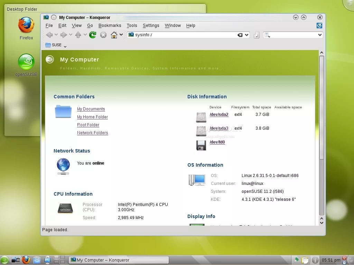The height and width of the screenshot is (265, 354).
Task: Click the gray Stop loading icon
Action: [x=103, y=35]
